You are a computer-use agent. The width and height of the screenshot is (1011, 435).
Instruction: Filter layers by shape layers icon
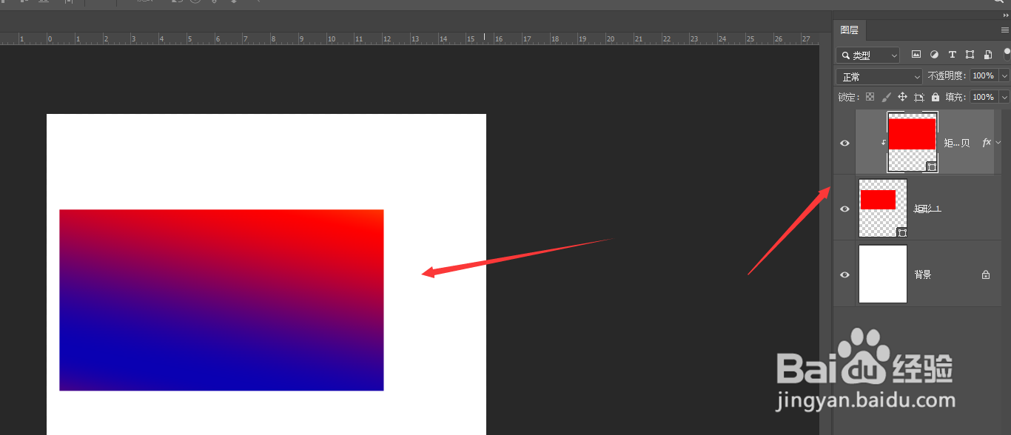point(970,55)
